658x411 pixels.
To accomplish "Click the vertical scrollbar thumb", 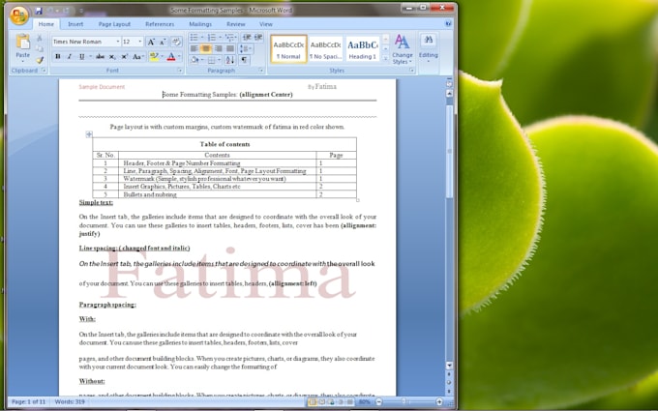I will (x=449, y=151).
